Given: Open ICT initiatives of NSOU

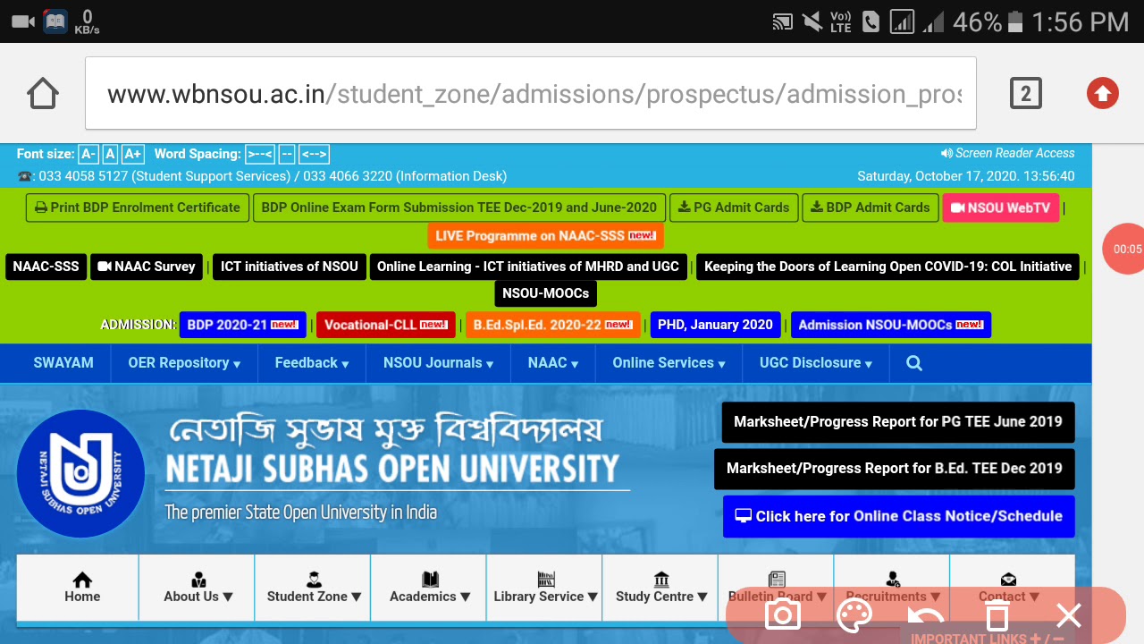Looking at the screenshot, I should point(290,267).
